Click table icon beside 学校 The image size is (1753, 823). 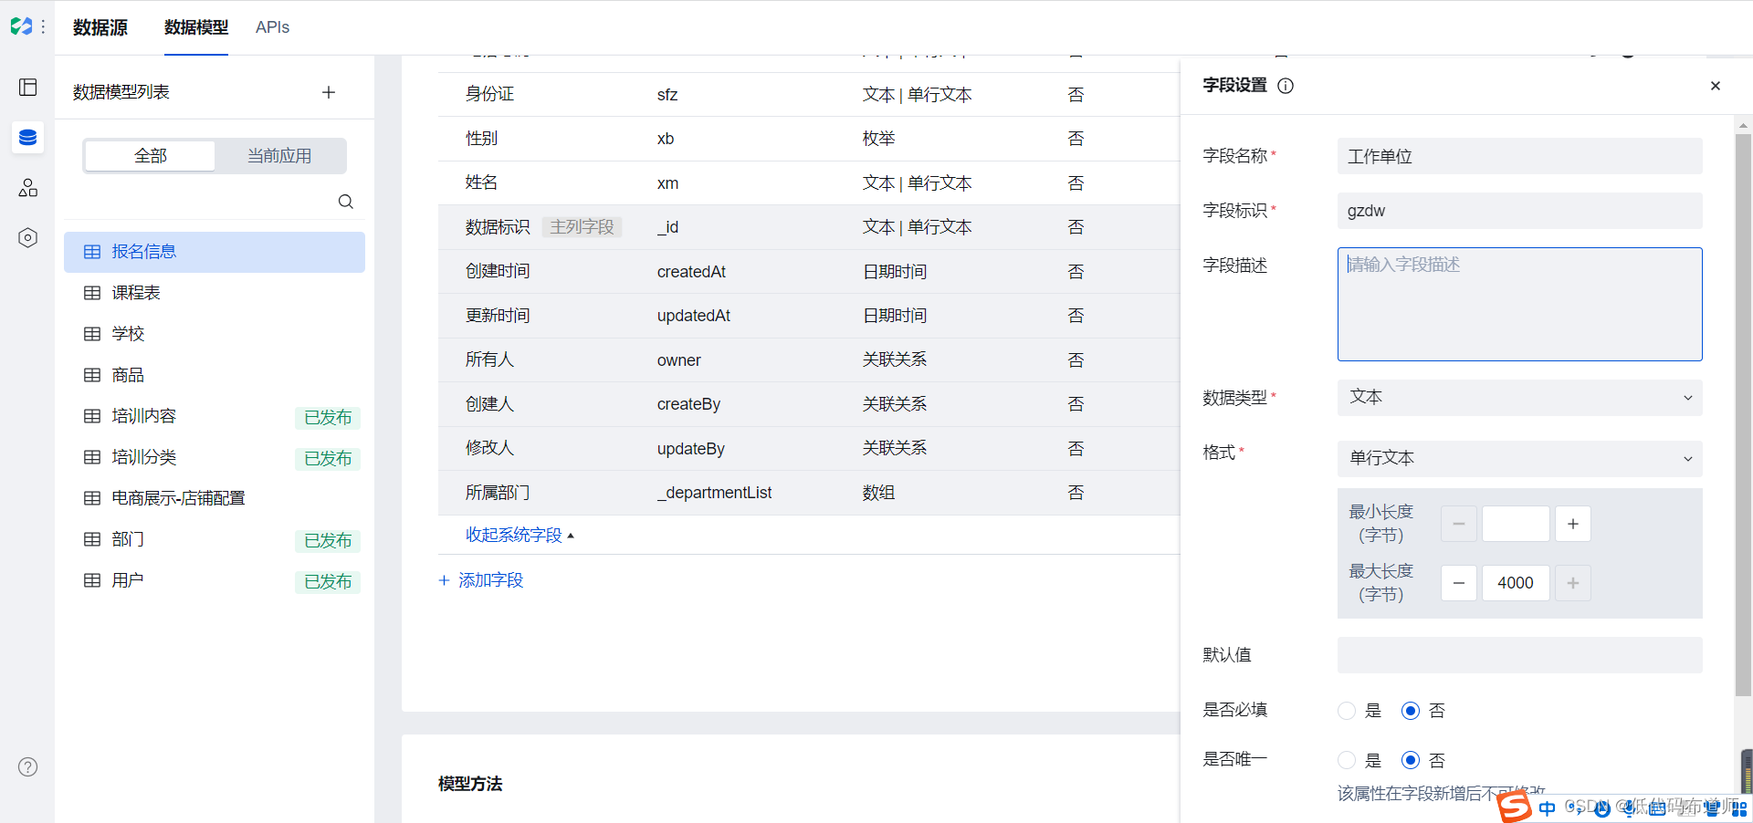pyautogui.click(x=92, y=334)
